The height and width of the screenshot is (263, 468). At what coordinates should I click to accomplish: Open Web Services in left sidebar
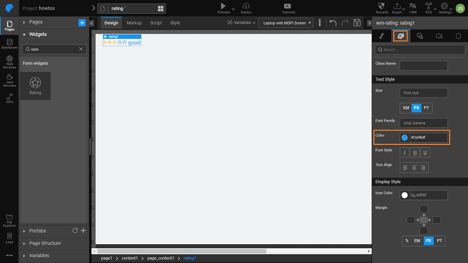pos(9,62)
